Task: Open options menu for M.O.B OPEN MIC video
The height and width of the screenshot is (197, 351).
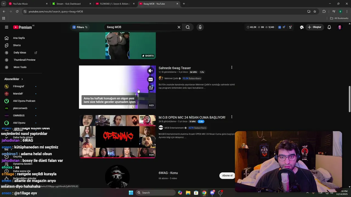Action: [x=232, y=117]
